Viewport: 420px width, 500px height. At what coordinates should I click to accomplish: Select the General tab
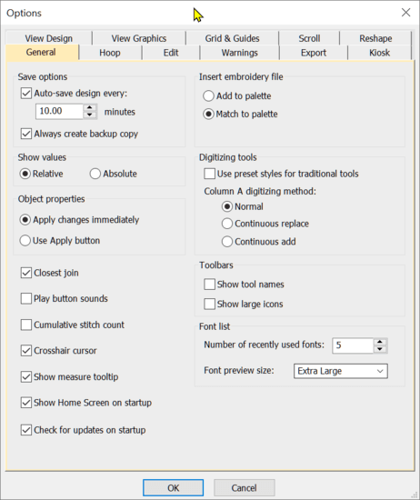41,53
